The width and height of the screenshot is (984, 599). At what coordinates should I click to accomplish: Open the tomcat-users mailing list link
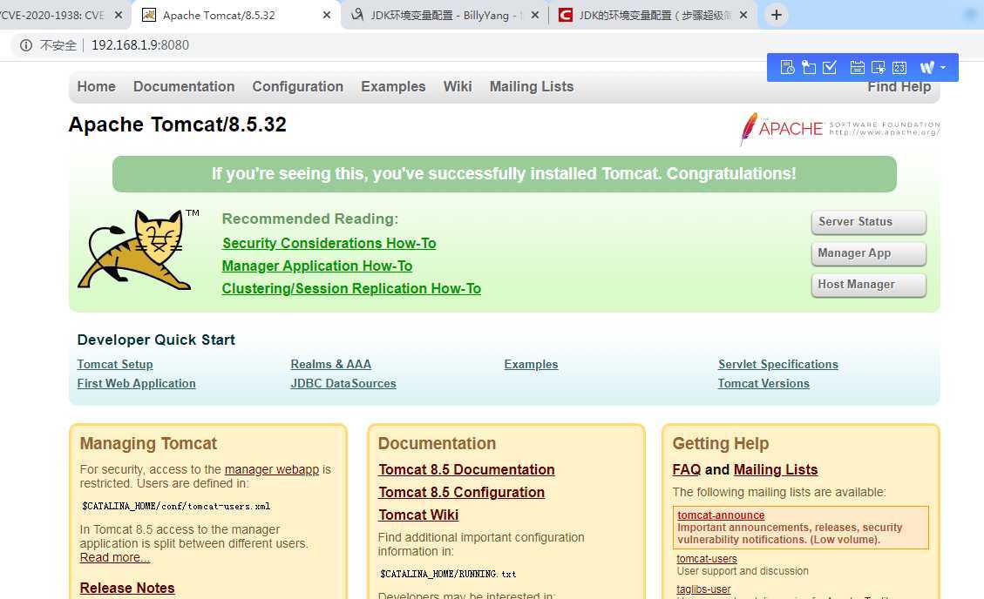click(x=707, y=558)
